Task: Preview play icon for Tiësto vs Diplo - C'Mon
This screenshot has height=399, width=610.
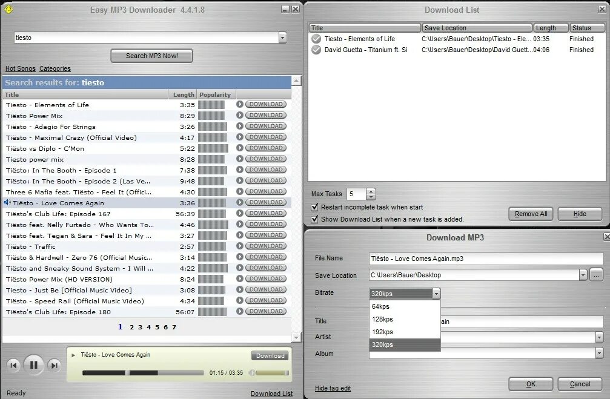Action: 240,148
